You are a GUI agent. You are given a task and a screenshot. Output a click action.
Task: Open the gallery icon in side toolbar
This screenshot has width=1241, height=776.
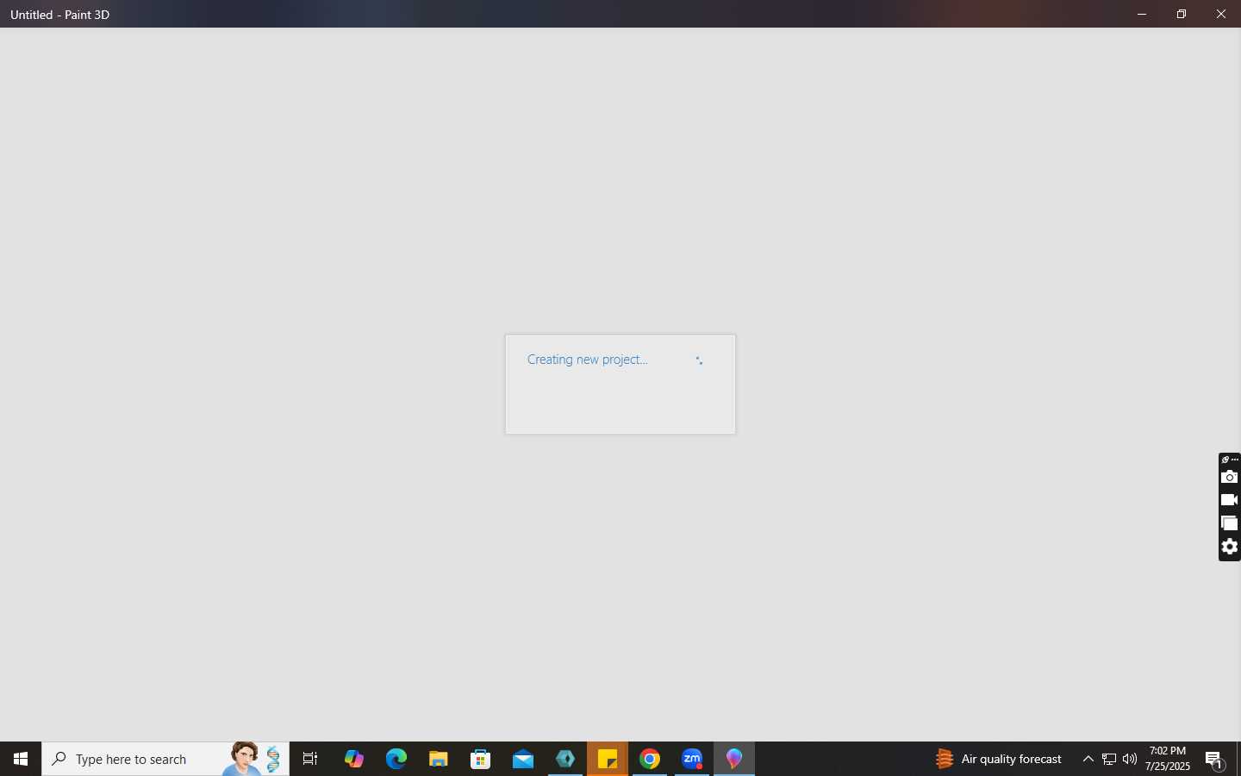(1230, 523)
